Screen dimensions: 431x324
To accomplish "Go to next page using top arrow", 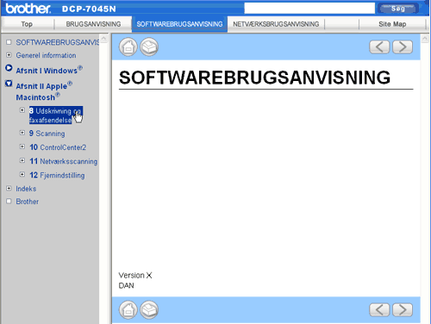I will point(403,47).
